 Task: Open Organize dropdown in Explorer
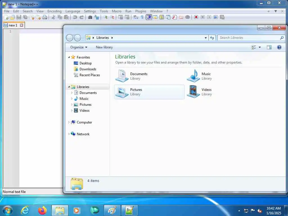[79, 47]
